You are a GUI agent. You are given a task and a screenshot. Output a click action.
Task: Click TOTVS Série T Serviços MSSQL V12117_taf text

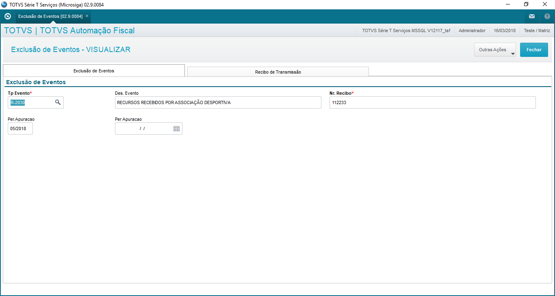tap(406, 30)
